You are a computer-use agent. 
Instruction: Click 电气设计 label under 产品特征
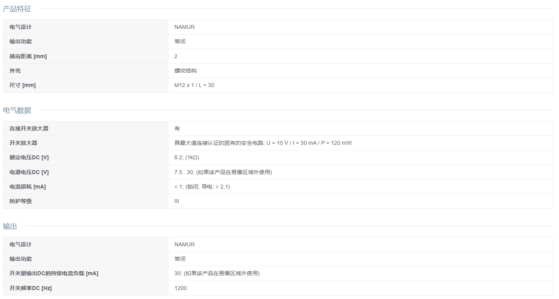21,27
